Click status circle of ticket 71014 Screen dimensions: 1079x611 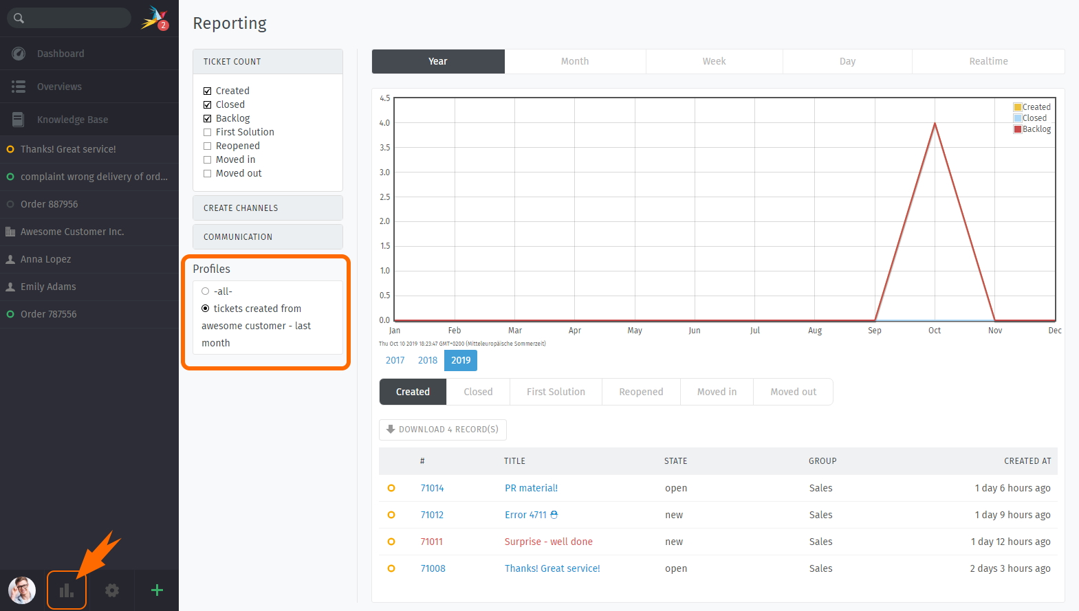391,488
